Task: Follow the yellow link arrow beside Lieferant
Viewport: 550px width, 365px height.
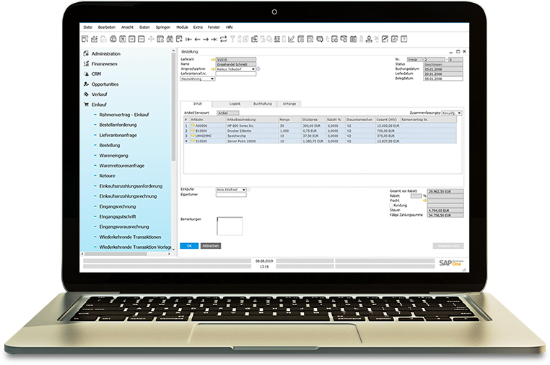Action: [213, 60]
